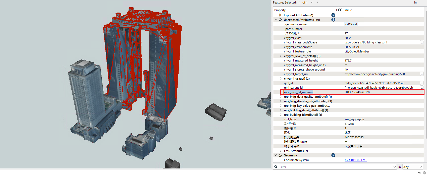Expand citygml_level_of_detail{} list
Viewport: 427px width, 176px height.
coord(281,56)
